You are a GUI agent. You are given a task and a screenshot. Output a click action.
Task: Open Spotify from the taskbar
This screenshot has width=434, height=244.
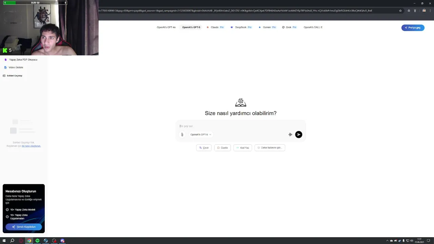[x=37, y=241]
